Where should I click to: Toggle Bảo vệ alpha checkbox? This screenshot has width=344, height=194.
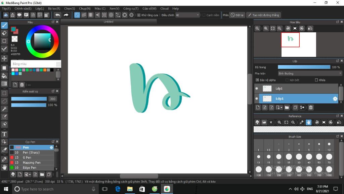tap(257, 80)
